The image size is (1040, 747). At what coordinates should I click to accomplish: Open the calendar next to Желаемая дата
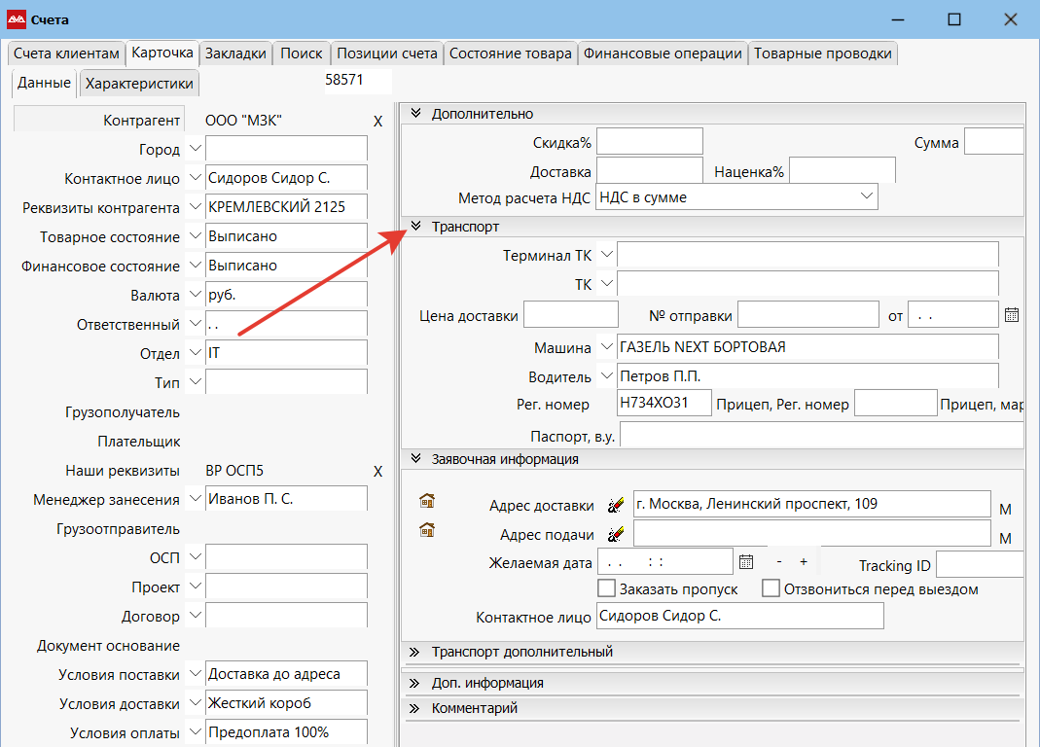746,561
